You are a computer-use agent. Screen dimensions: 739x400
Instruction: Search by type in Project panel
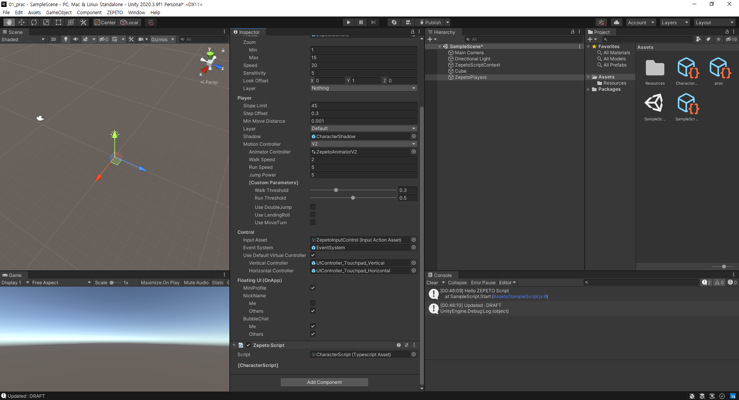click(699, 39)
